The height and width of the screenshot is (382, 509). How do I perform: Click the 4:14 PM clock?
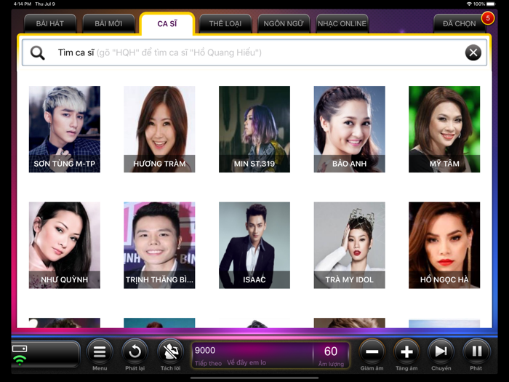click(23, 4)
